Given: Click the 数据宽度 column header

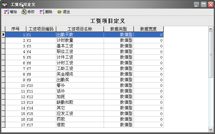Looking at the screenshot, I should coord(149,29).
